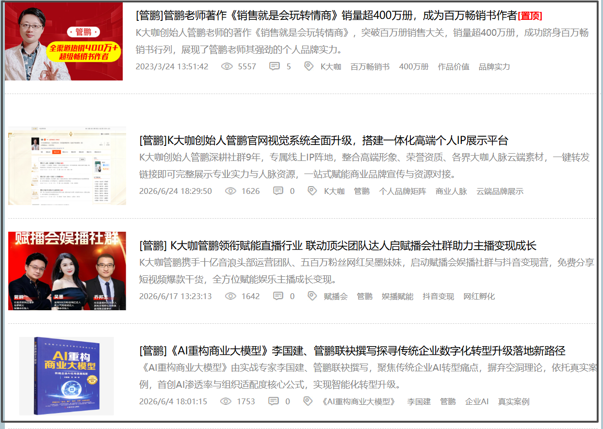Select the 李国建 tag
This screenshot has height=429, width=603.
point(419,402)
